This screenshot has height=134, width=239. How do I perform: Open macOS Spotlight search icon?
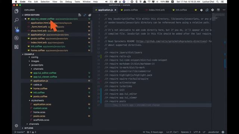point(217,1)
